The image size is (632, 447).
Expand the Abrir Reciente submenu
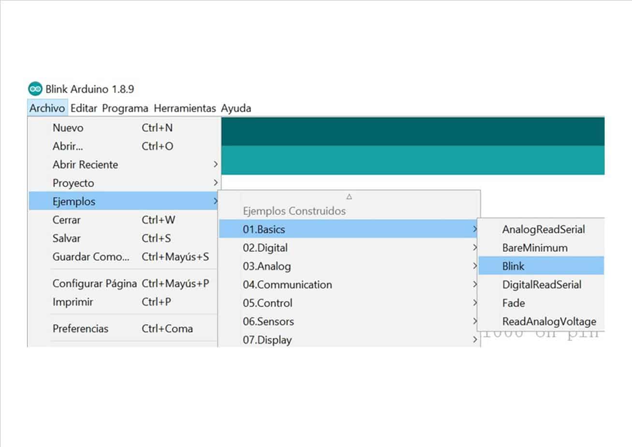coord(85,165)
